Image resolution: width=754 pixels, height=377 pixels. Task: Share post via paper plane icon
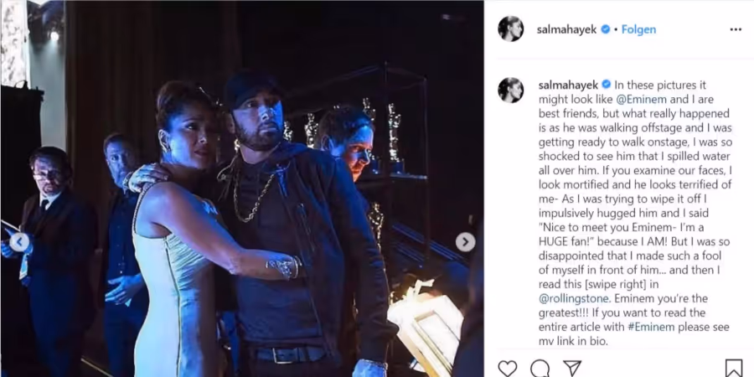(x=572, y=369)
